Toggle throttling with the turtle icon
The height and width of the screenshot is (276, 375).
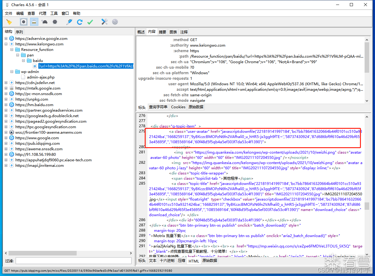click(x=44, y=22)
